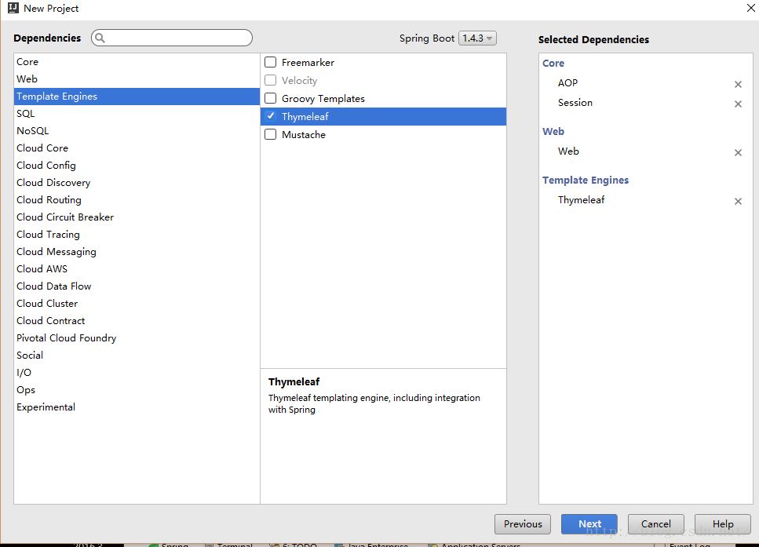759x547 pixels.
Task: Select the Social category
Action: [x=137, y=356]
